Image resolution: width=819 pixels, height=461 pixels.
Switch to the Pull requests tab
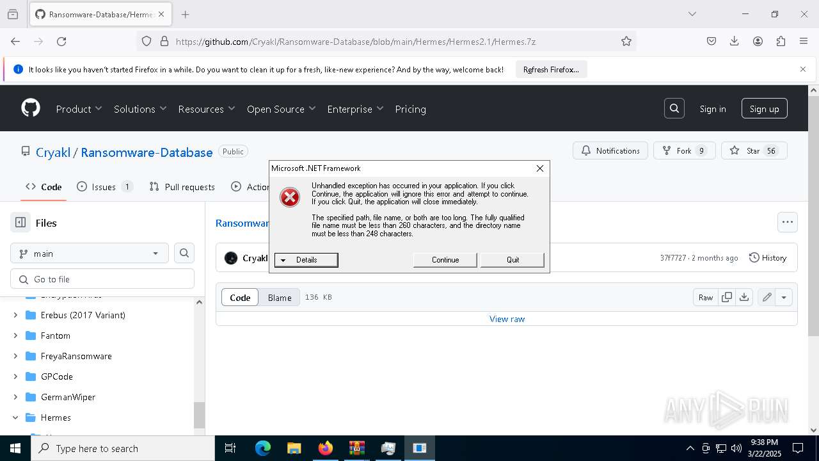182,187
